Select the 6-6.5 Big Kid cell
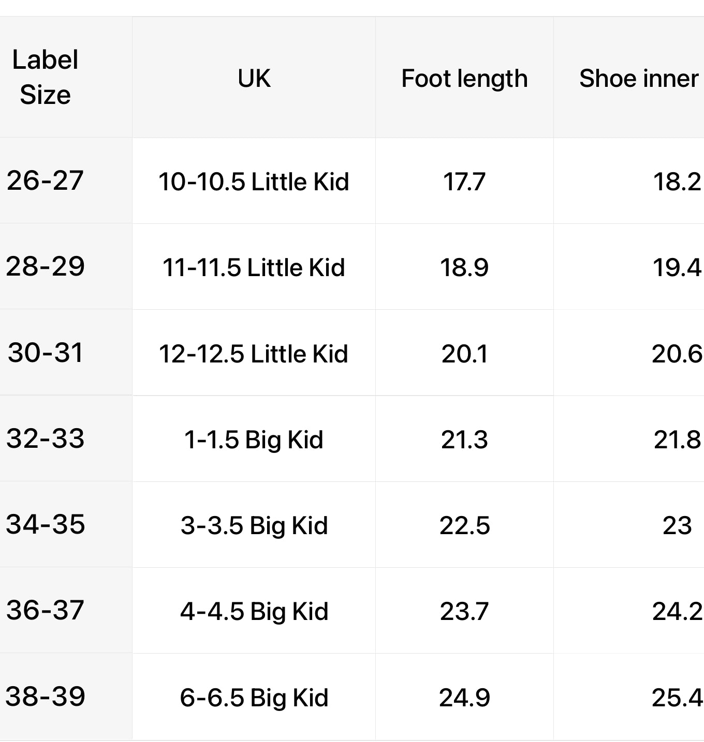The image size is (704, 742). pos(254,698)
